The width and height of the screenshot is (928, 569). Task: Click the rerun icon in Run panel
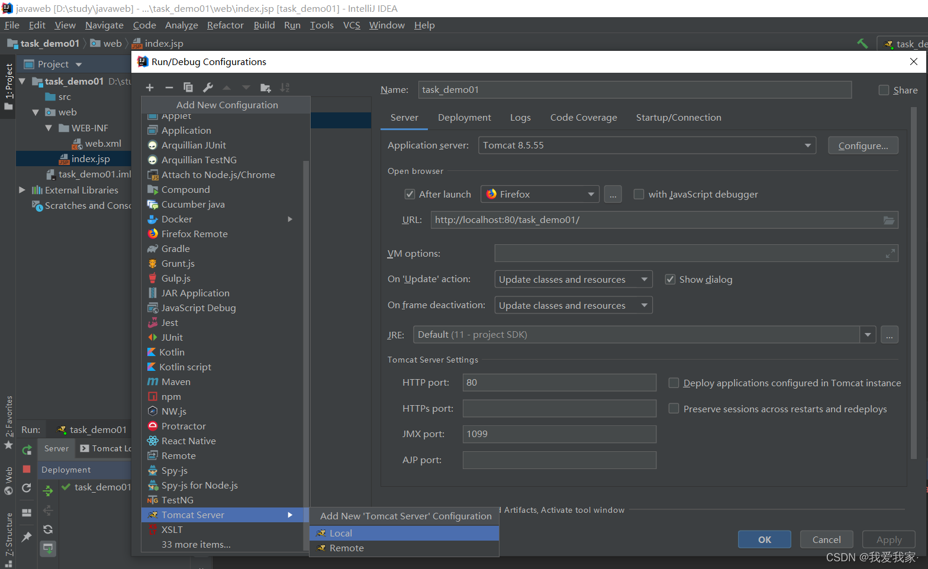pos(27,450)
